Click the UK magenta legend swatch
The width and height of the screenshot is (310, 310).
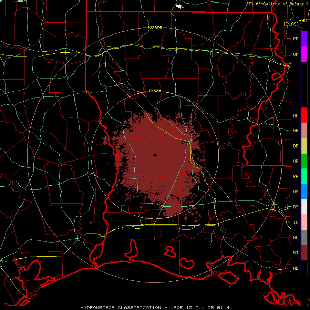304,54
